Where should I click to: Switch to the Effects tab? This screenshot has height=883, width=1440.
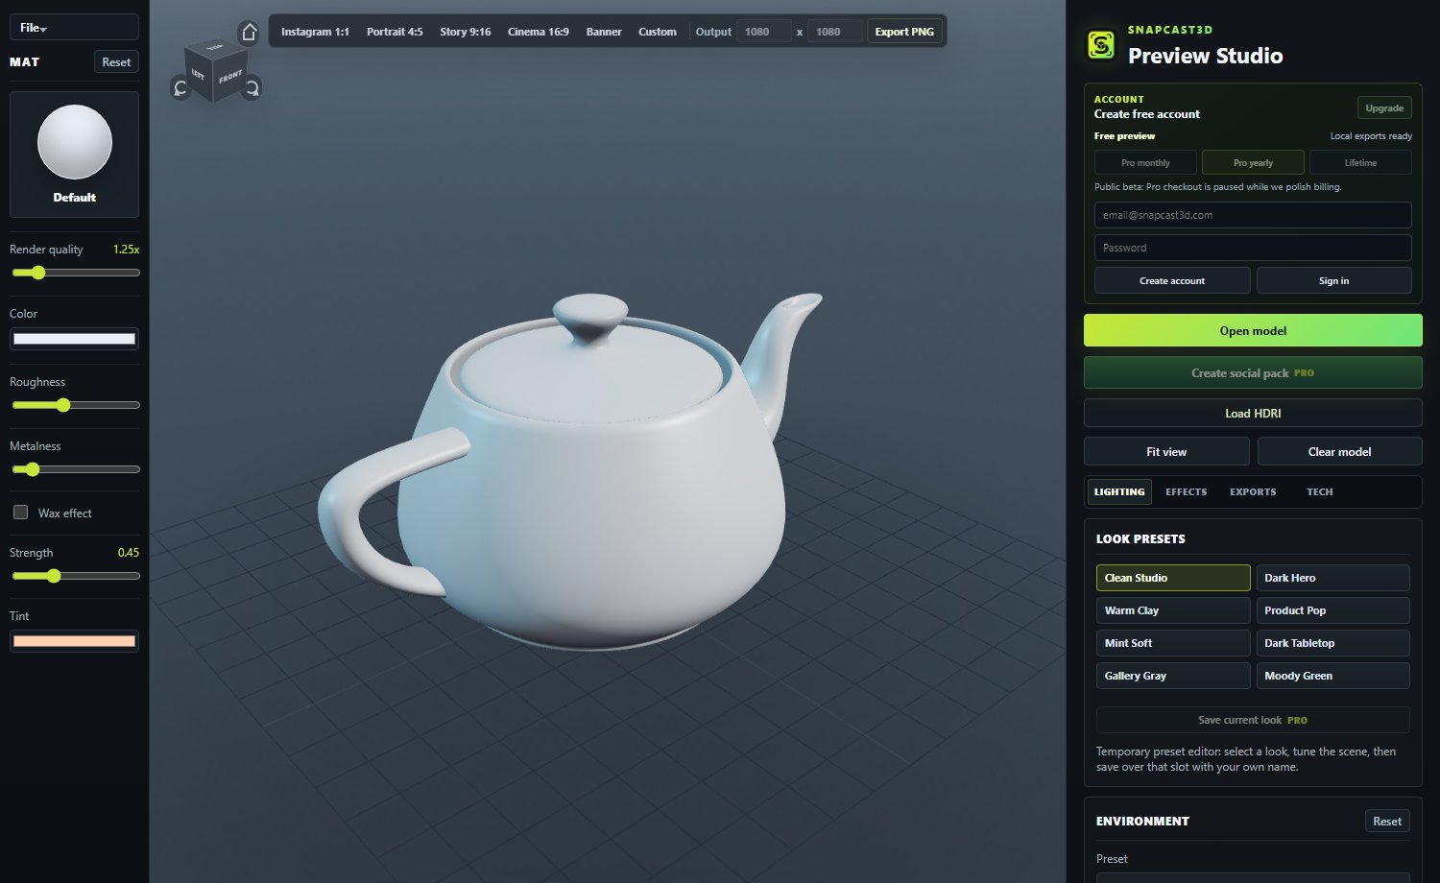(1186, 491)
